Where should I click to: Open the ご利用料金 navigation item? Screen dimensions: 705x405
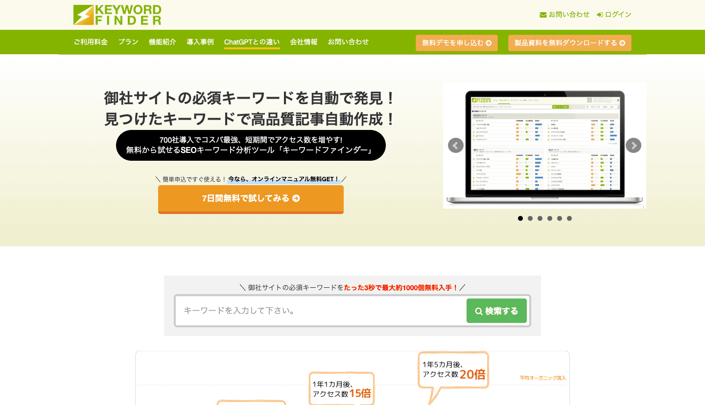point(91,42)
